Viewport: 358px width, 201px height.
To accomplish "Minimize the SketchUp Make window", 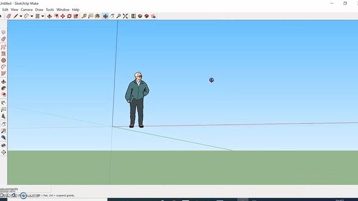I will pyautogui.click(x=332, y=3).
